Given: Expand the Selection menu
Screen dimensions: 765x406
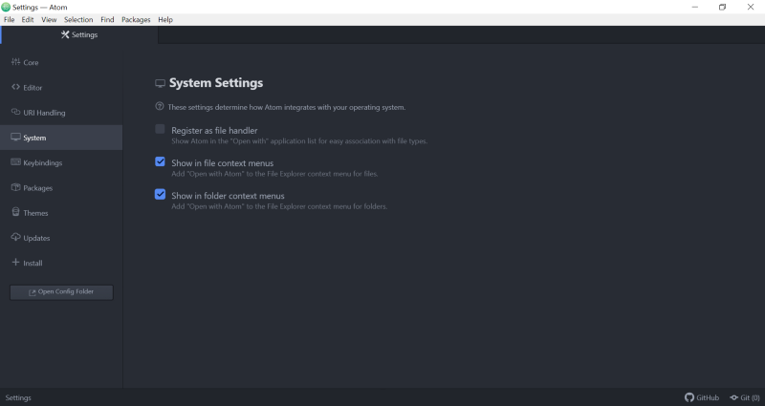Looking at the screenshot, I should [x=78, y=19].
